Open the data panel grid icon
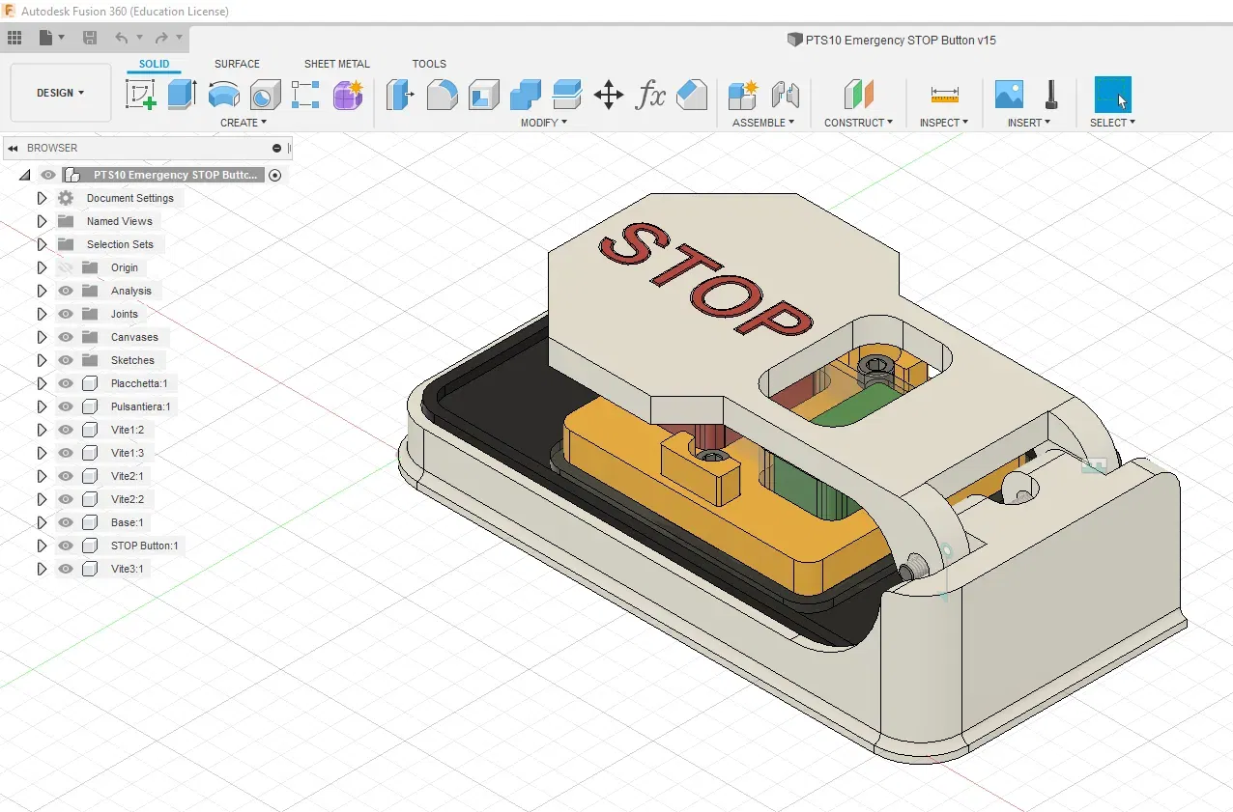This screenshot has height=812, width=1233. [14, 39]
